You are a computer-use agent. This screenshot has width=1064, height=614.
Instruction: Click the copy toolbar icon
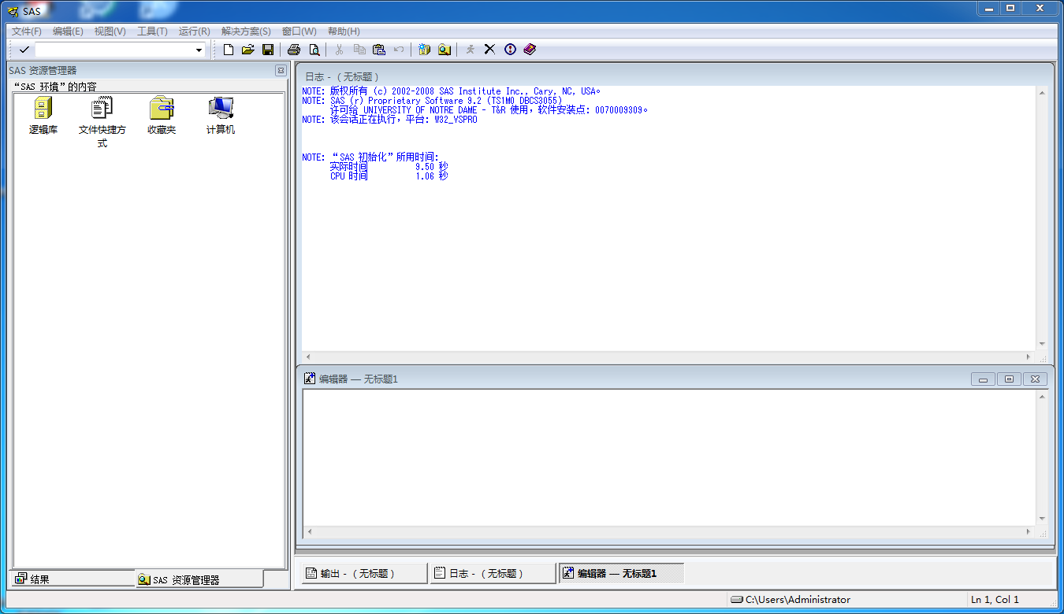coord(359,50)
